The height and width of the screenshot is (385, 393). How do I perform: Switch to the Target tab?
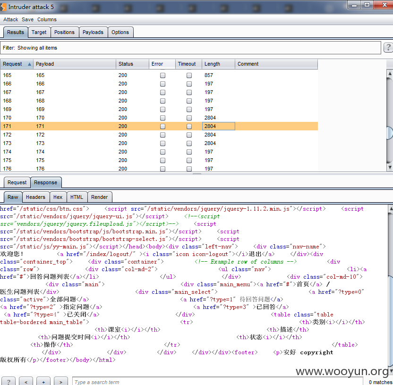click(39, 32)
